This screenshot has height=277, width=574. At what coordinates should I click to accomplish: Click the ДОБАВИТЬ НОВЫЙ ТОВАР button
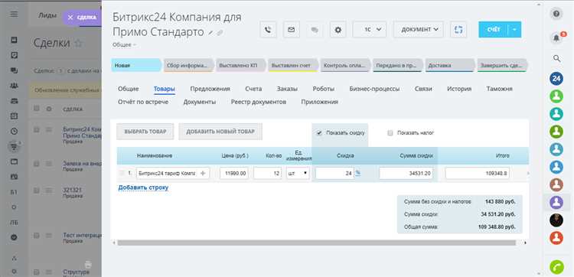click(220, 132)
